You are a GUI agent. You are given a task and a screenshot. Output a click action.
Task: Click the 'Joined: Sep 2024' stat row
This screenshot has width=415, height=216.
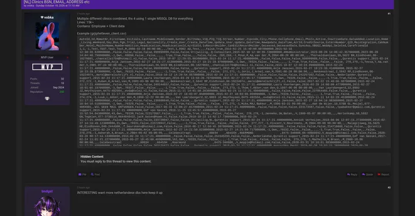point(47,87)
